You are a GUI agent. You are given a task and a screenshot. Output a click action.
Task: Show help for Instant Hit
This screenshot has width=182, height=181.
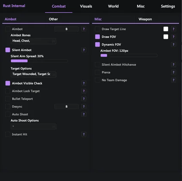pos(84,134)
